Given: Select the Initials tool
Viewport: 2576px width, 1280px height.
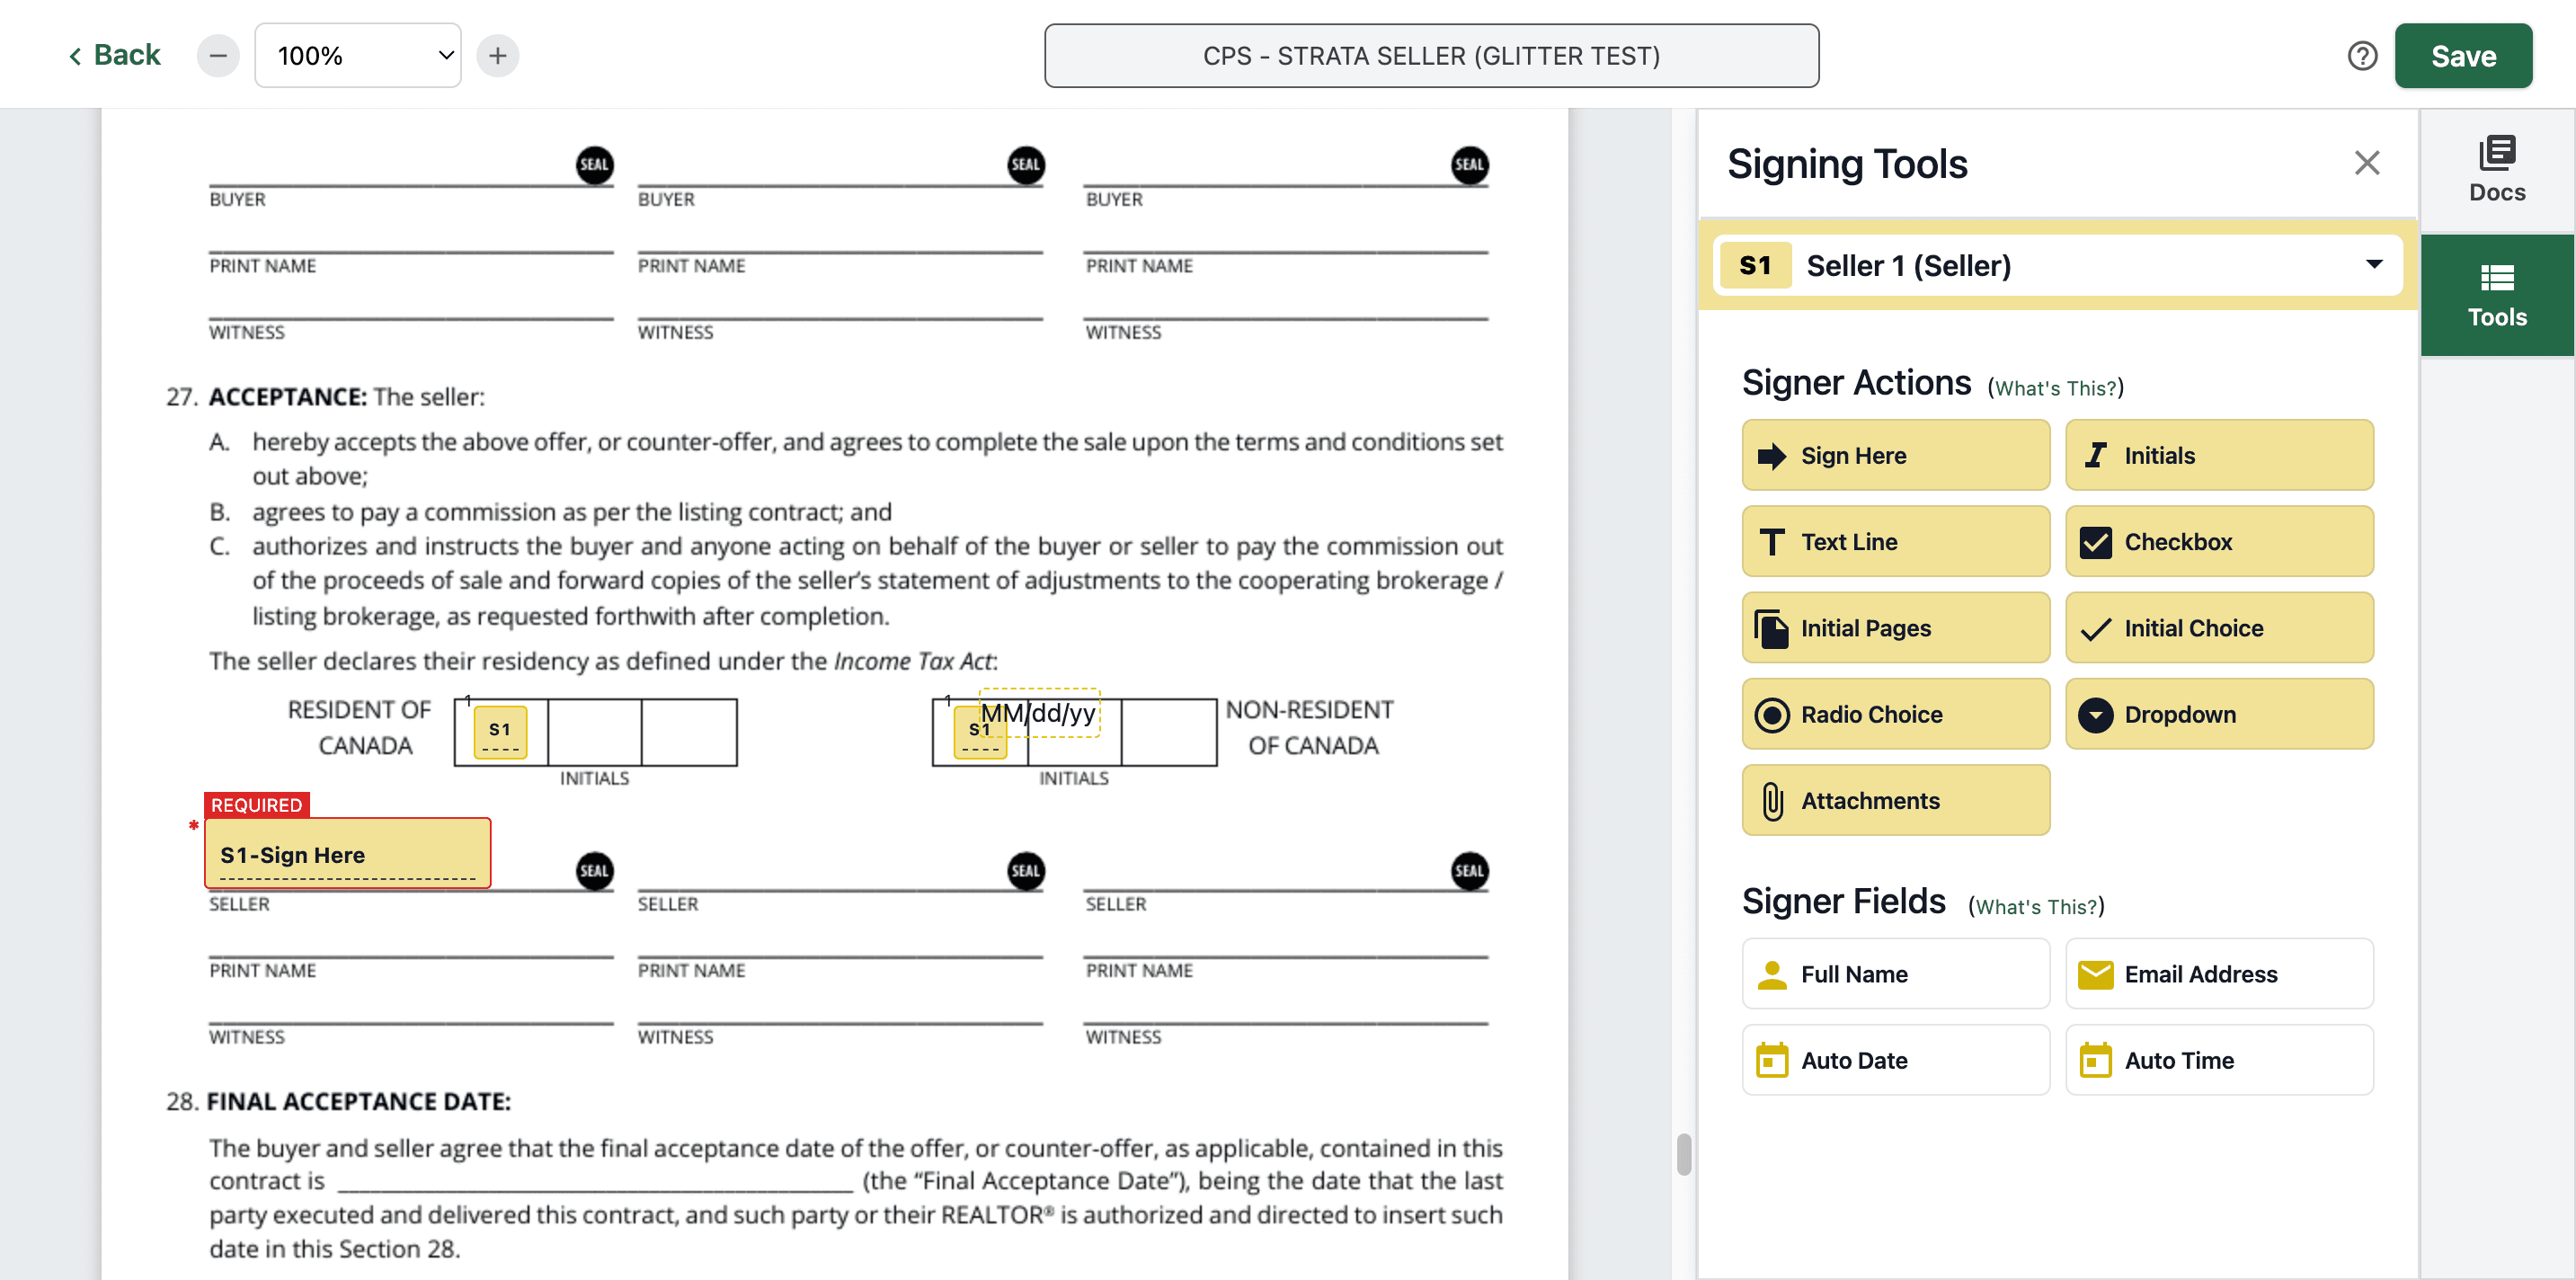Looking at the screenshot, I should pos(2219,455).
